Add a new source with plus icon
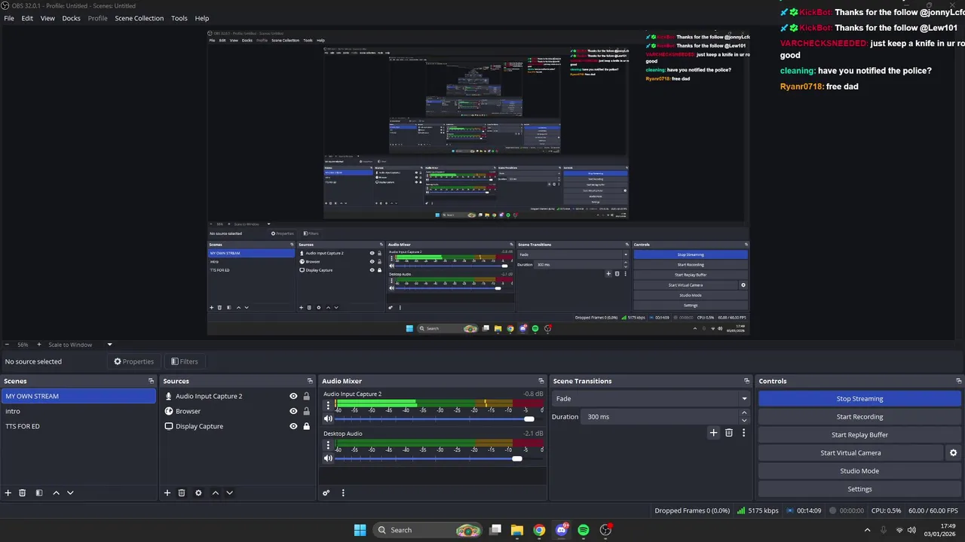This screenshot has width=965, height=542. (167, 493)
